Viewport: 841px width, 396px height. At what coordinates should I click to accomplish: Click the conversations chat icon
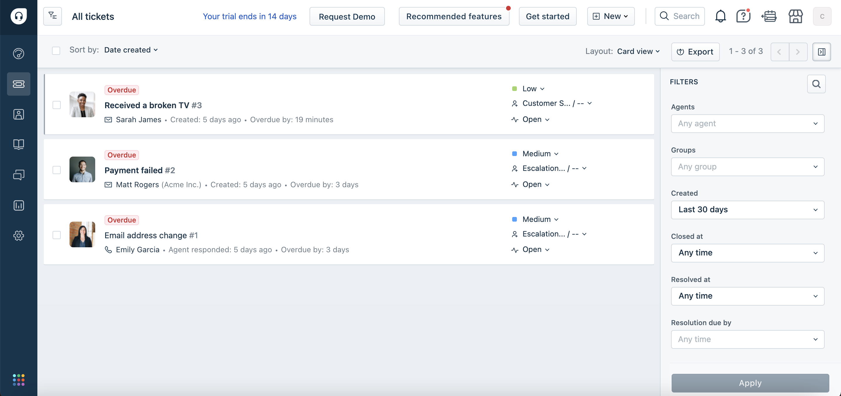[x=19, y=175]
